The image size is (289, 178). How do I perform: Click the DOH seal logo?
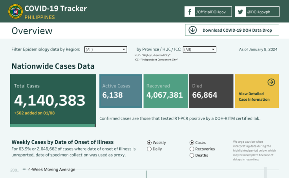(15, 12)
